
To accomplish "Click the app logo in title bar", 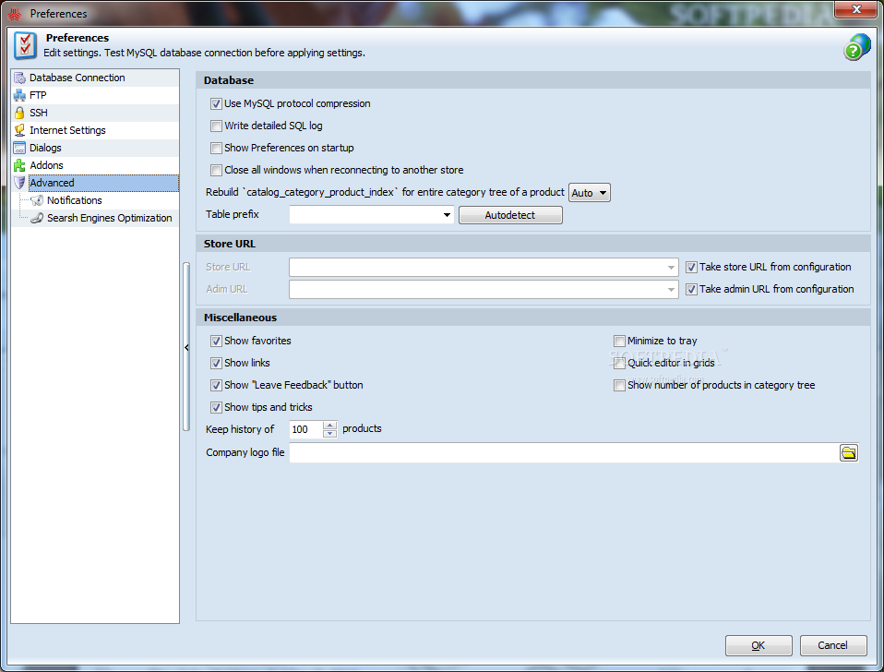I will click(15, 13).
